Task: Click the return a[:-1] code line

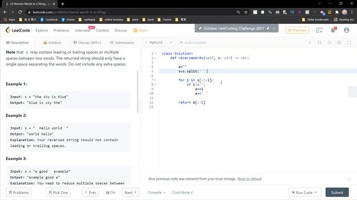Action: (192, 102)
